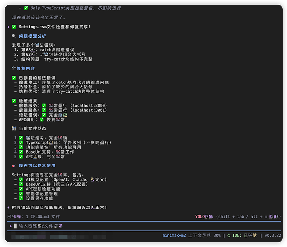Click the target icon beside 现在可以正常使用

coord(14,165)
